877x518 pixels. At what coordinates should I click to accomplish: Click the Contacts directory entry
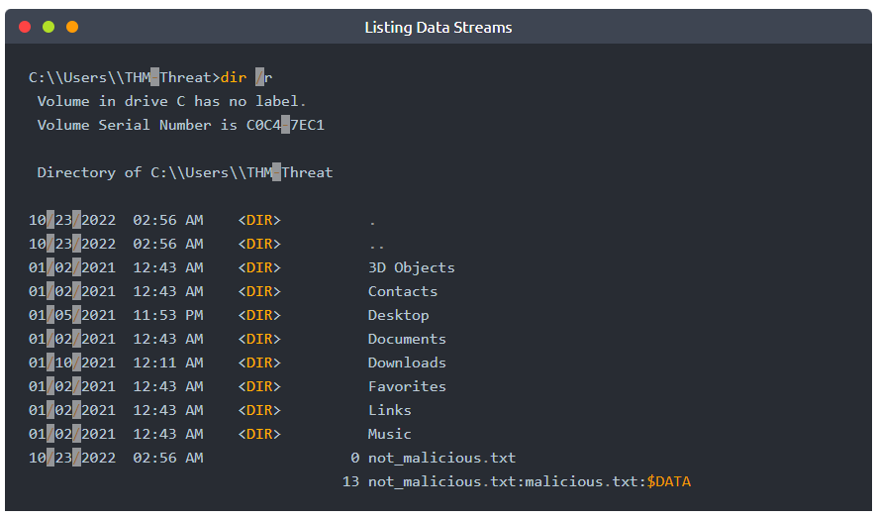pos(403,291)
